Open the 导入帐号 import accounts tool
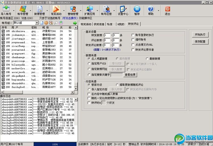 [6, 10]
